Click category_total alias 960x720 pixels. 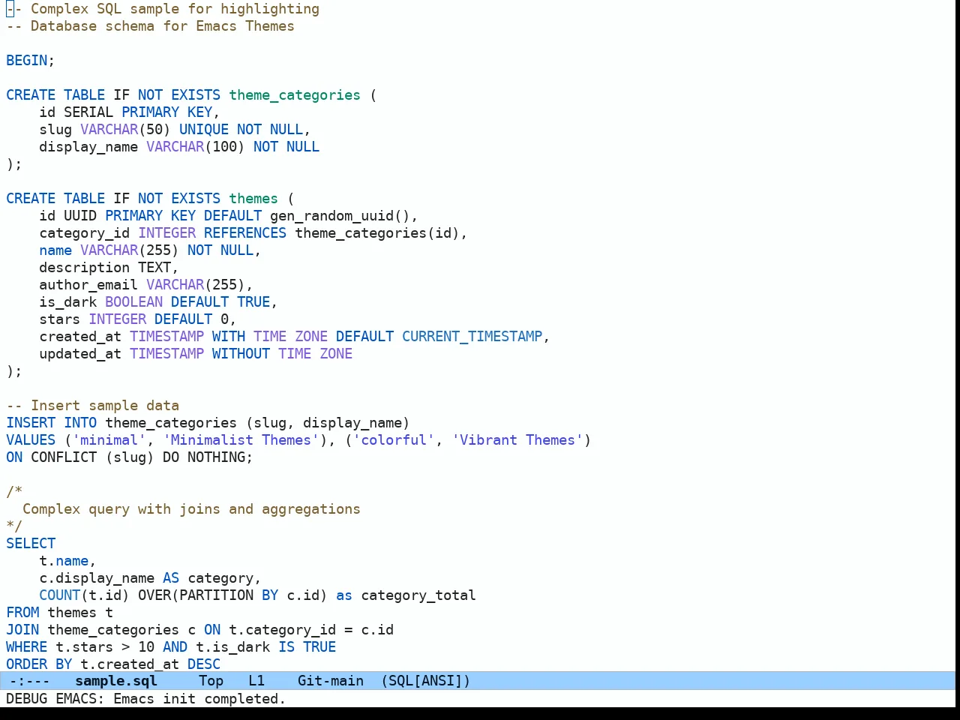click(418, 595)
